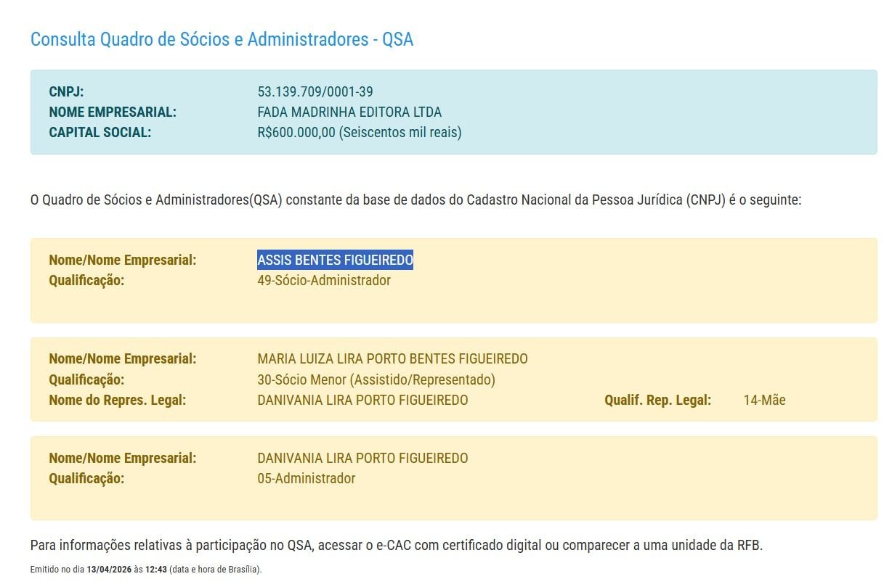Image resolution: width=892 pixels, height=587 pixels.
Task: Click the 49-Sócio-Administrador qualification text
Action: pyautogui.click(x=324, y=280)
